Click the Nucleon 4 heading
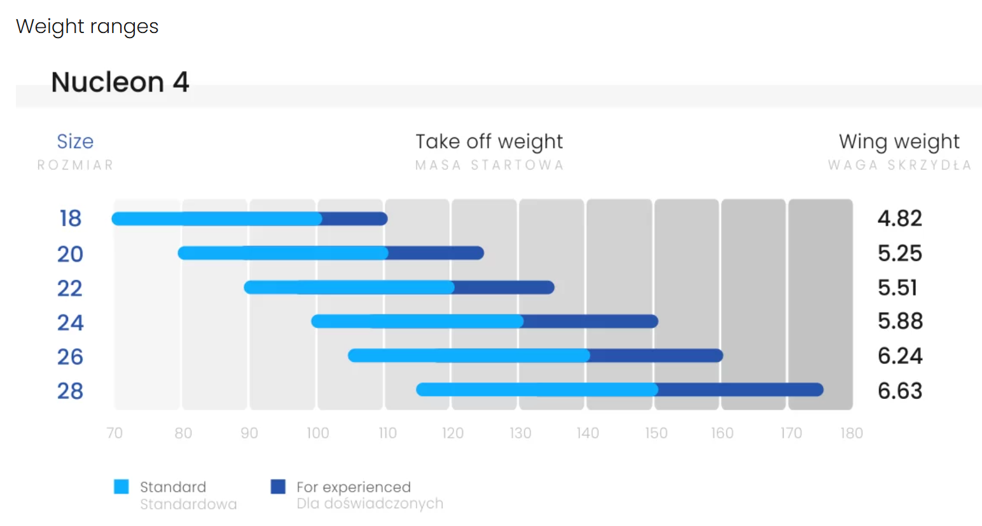982x526 pixels. tap(120, 83)
